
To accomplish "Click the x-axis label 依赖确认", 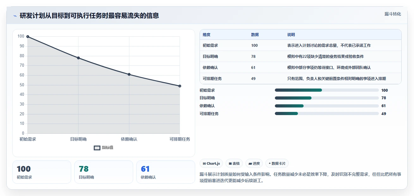I will [x=129, y=139].
